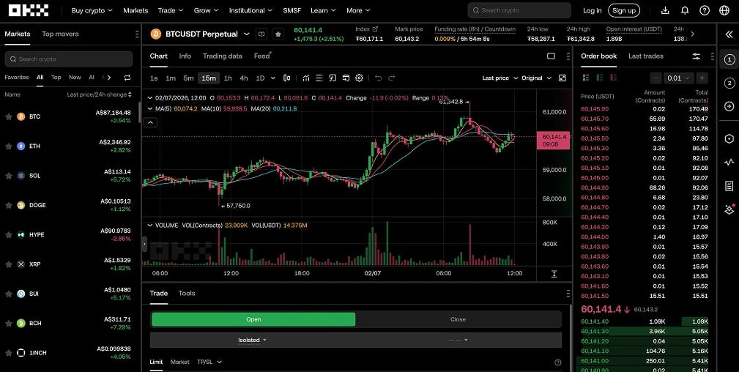Viewport: 739px width, 372px height.
Task: Decrease order book precision with minus
Action: pos(656,78)
